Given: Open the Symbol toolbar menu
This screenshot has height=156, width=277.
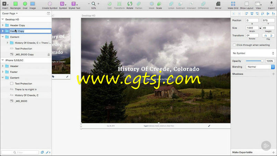Looking at the screenshot, I should coord(63,5).
